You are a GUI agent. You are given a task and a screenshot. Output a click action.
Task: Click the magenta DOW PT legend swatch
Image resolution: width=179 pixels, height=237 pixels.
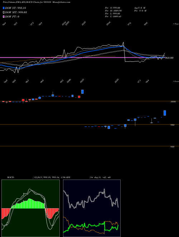point(4,17)
